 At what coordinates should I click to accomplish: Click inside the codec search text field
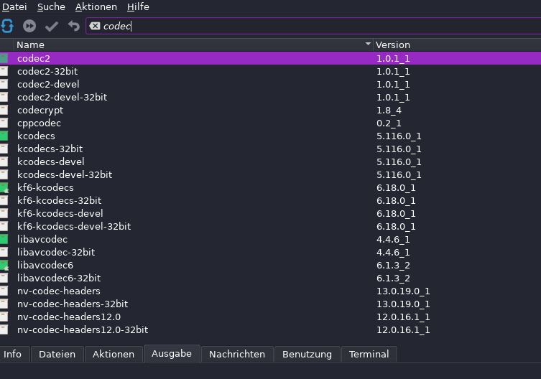(x=287, y=27)
